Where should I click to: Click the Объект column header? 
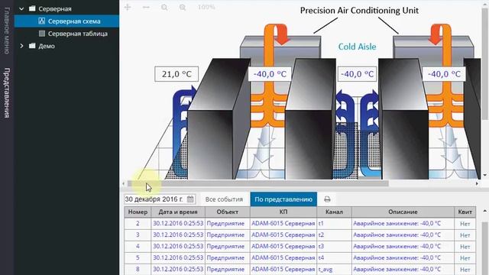(228, 212)
